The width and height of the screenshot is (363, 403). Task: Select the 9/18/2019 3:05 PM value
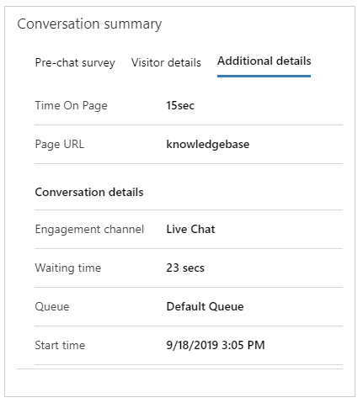(216, 345)
